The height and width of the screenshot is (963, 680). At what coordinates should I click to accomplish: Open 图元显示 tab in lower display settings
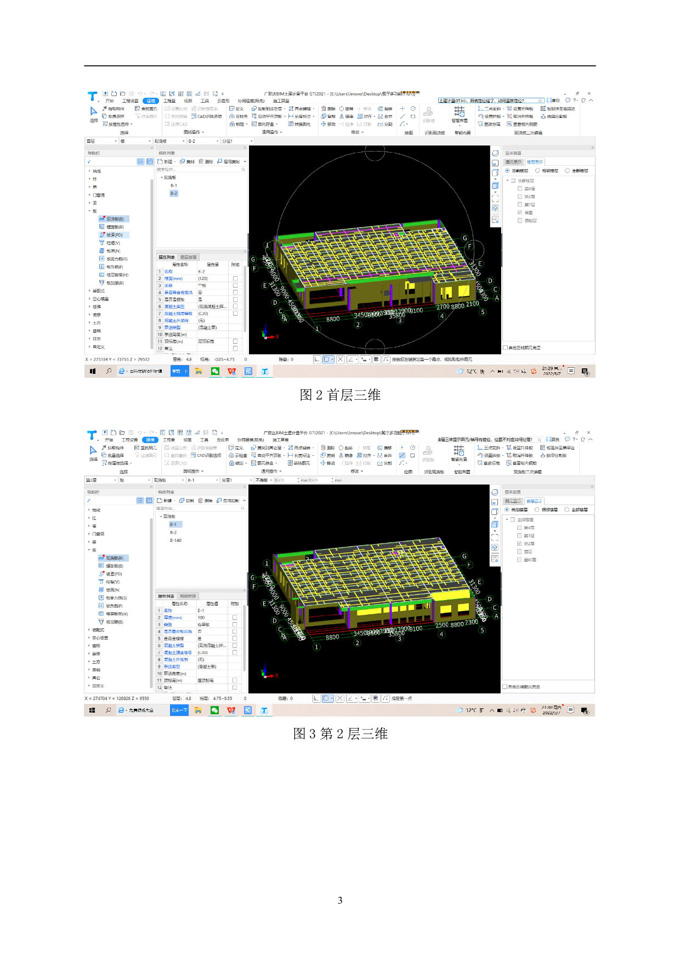point(513,501)
